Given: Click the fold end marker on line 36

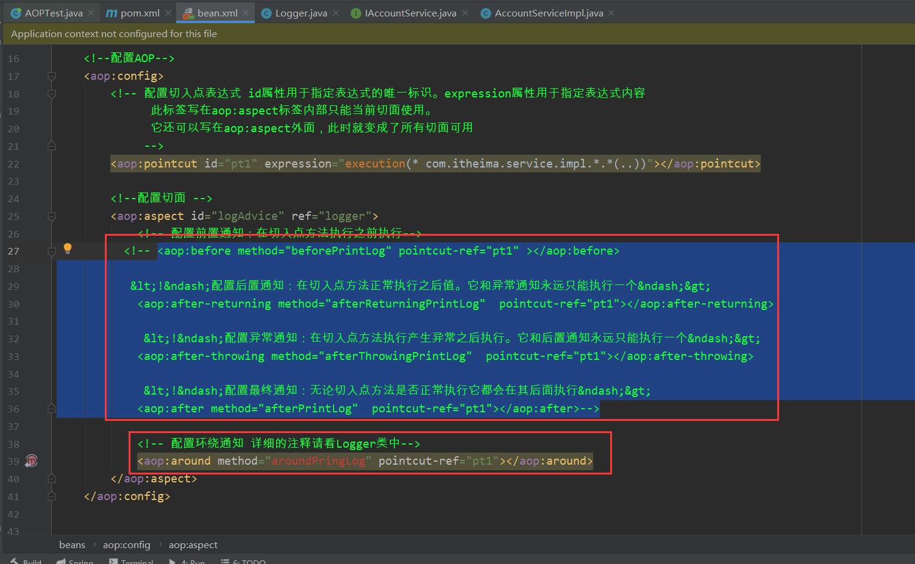Looking at the screenshot, I should tap(52, 409).
